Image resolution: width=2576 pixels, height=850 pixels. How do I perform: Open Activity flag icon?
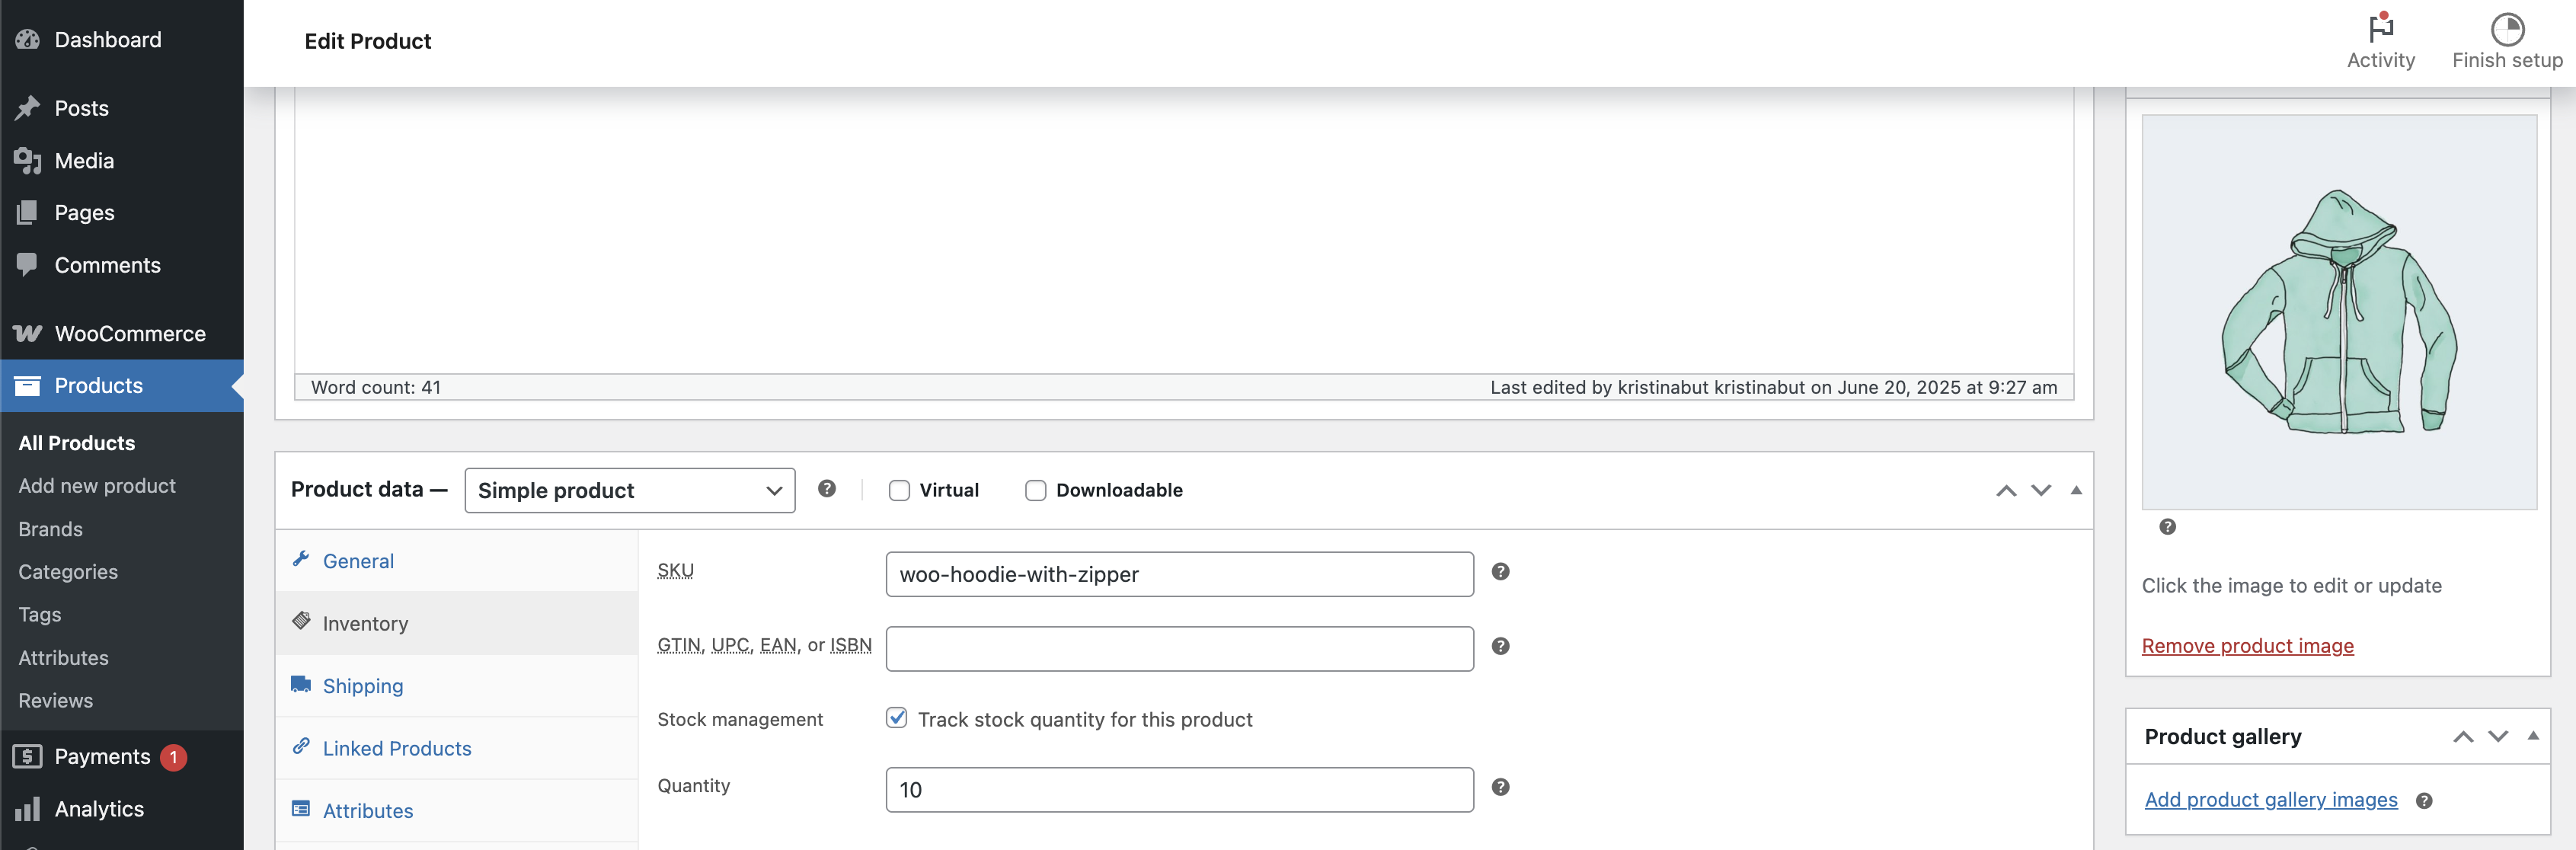(x=2381, y=27)
